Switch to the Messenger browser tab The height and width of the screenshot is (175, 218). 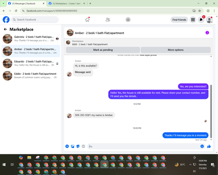point(26,3)
